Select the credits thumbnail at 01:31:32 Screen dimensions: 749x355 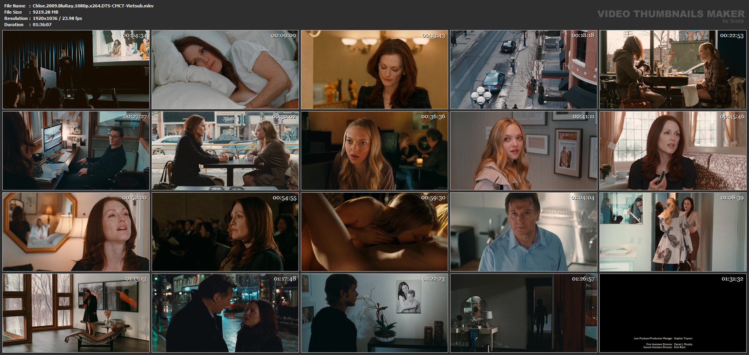point(673,313)
